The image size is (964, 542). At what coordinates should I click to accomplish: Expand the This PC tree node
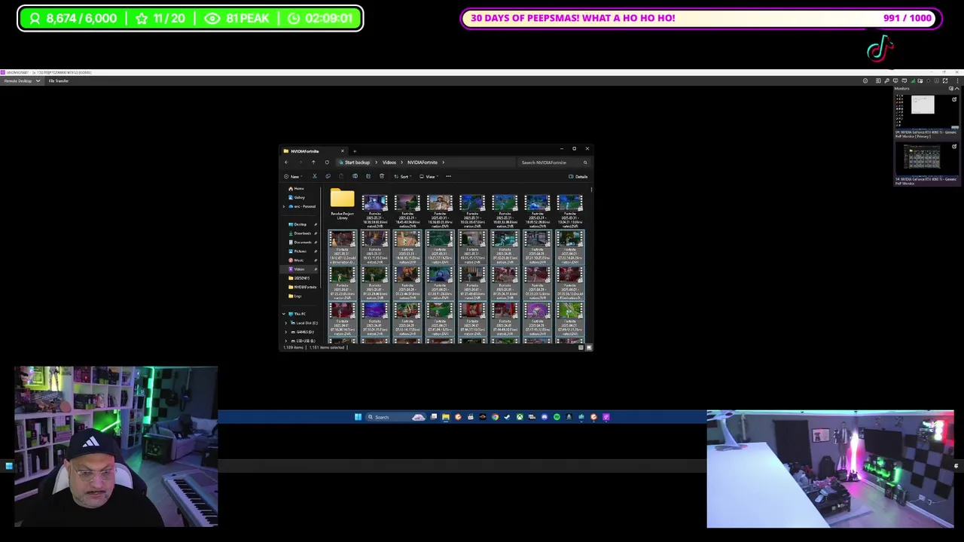click(284, 314)
